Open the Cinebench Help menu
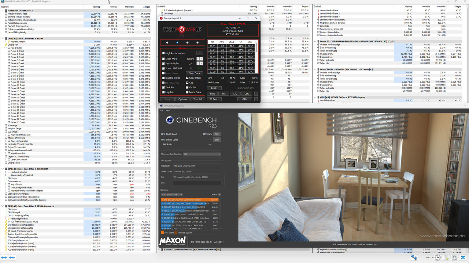469x263 pixels. click(x=168, y=110)
